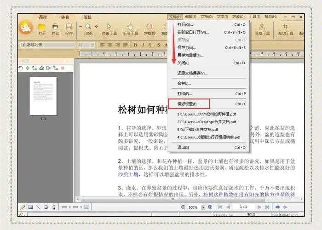
Task: Open the 对象(O) menu
Action: click(x=238, y=17)
